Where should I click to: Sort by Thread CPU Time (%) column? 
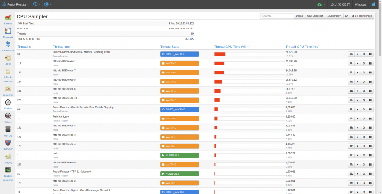point(231,47)
